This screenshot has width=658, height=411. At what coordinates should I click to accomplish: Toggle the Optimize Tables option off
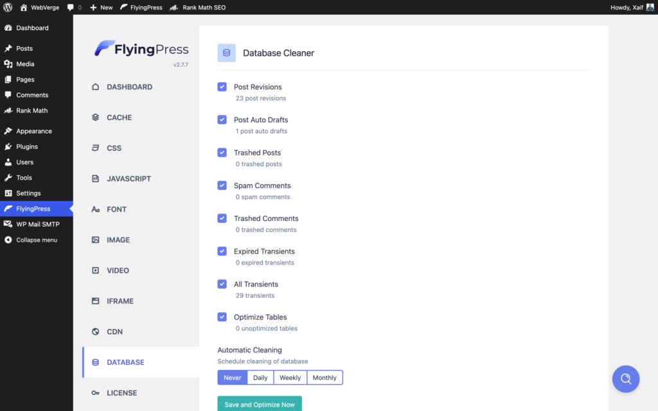[x=222, y=316]
